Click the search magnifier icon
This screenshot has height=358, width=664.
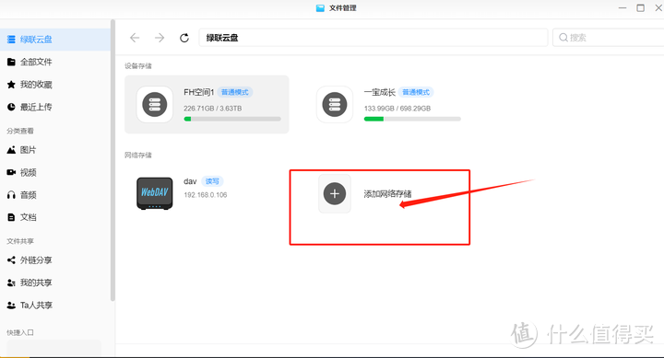(563, 38)
